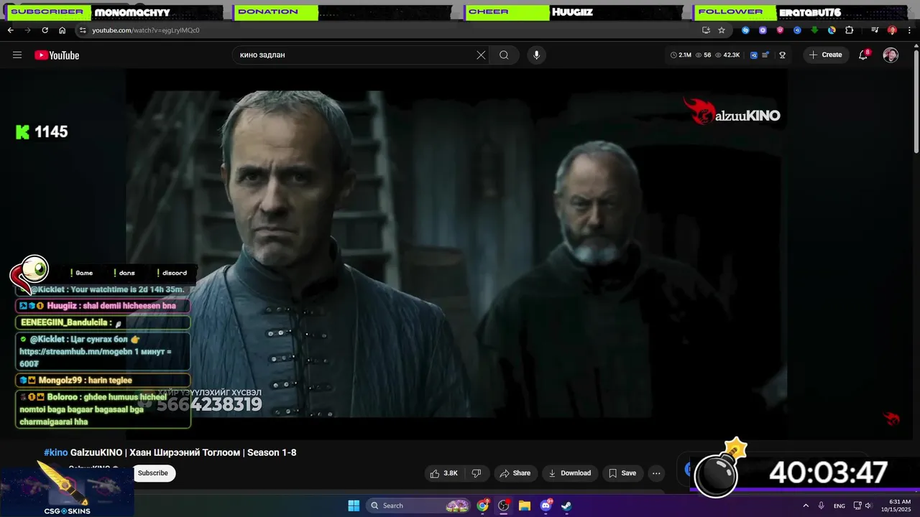
Task: Open the page vertical scrollbar
Action: [916, 101]
